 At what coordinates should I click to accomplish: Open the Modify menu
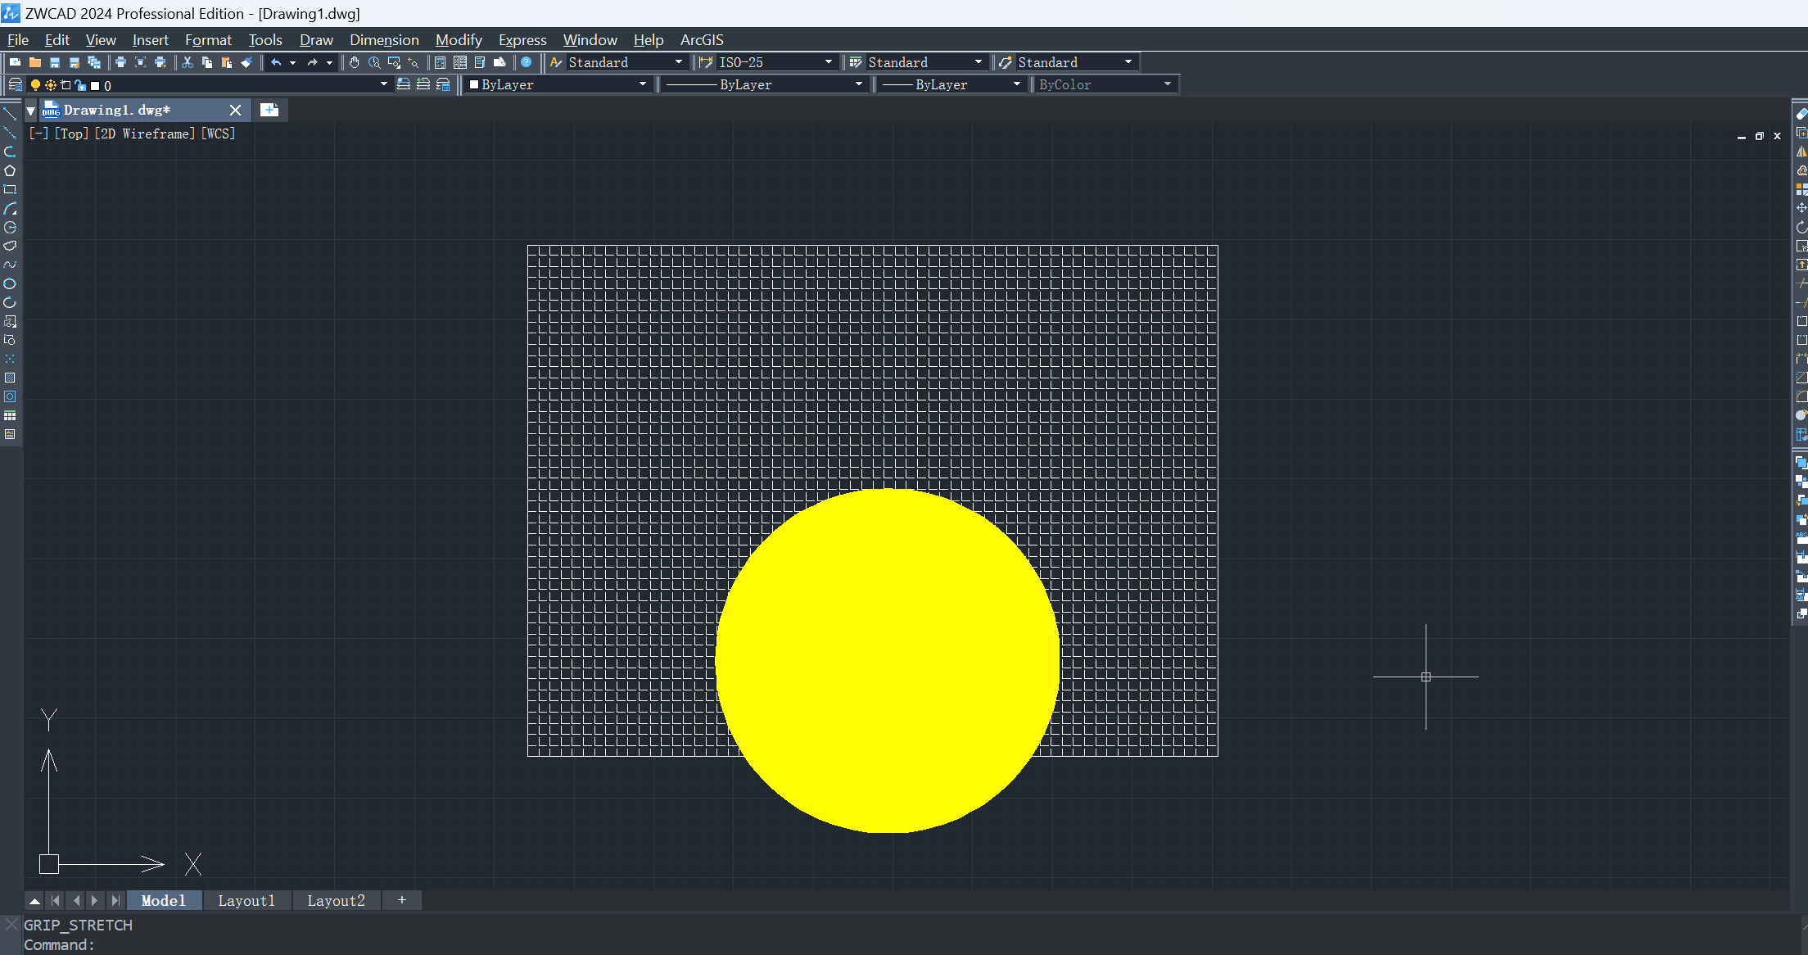[459, 39]
